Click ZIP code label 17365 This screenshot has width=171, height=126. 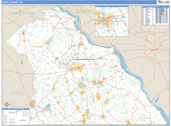[32, 50]
